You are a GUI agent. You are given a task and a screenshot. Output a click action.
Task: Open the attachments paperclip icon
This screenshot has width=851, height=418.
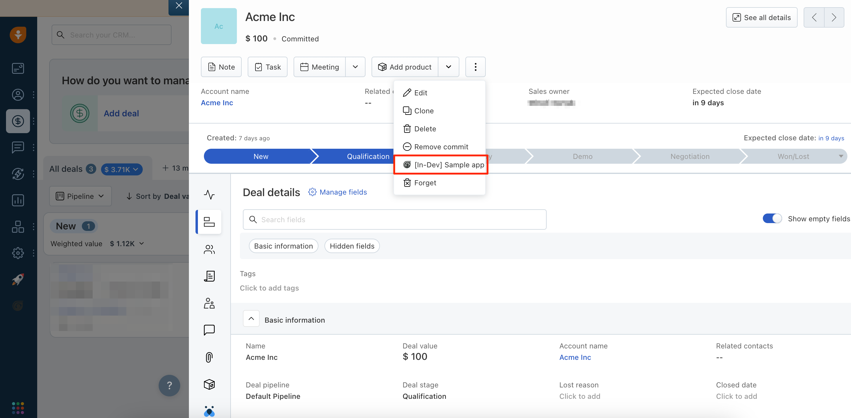(209, 357)
